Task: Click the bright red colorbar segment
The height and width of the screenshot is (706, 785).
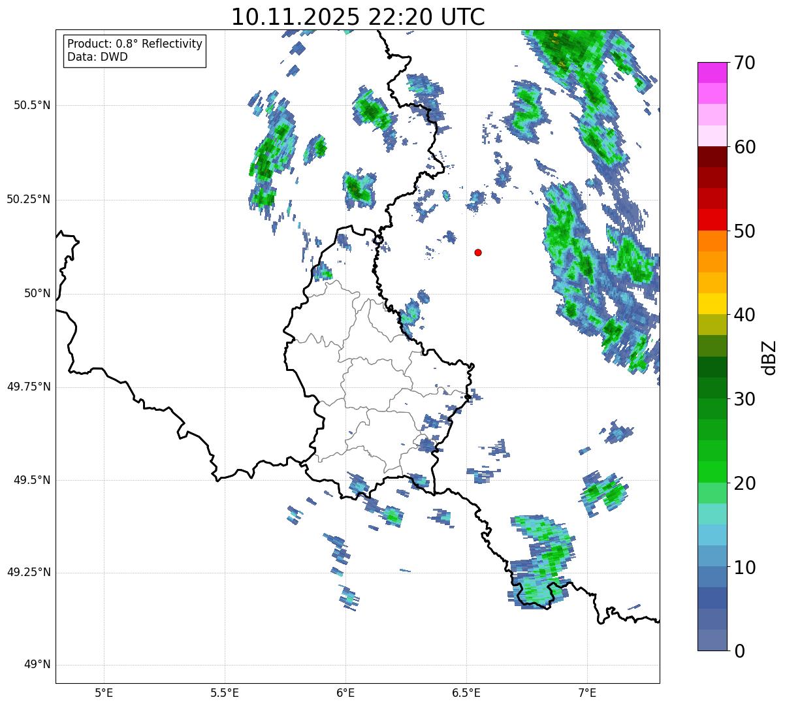Action: 713,220
